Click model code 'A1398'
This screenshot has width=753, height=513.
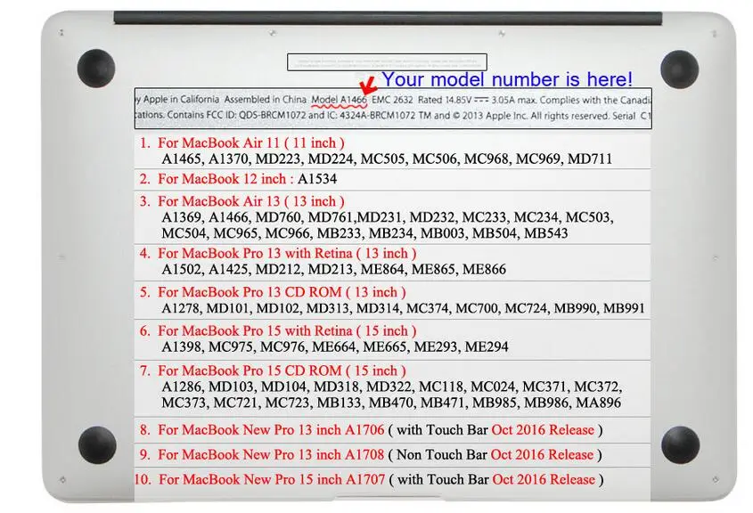(182, 347)
